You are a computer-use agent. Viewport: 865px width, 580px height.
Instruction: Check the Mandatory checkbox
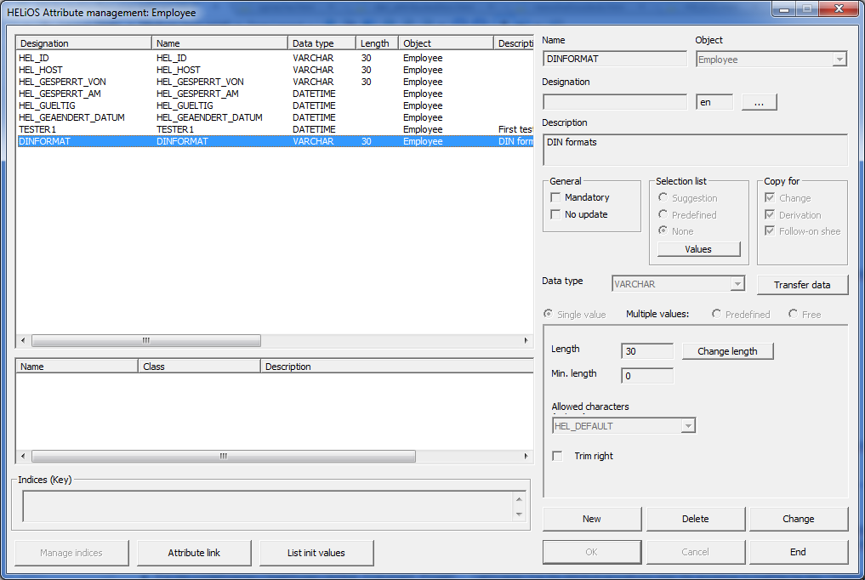coord(557,198)
